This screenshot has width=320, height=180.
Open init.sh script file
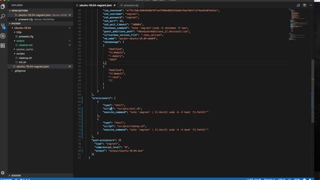[x=40, y=62]
